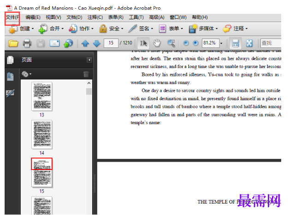Click the Pages panel icon in sidebar
Screen dimensions: 289x215
coord(10,60)
